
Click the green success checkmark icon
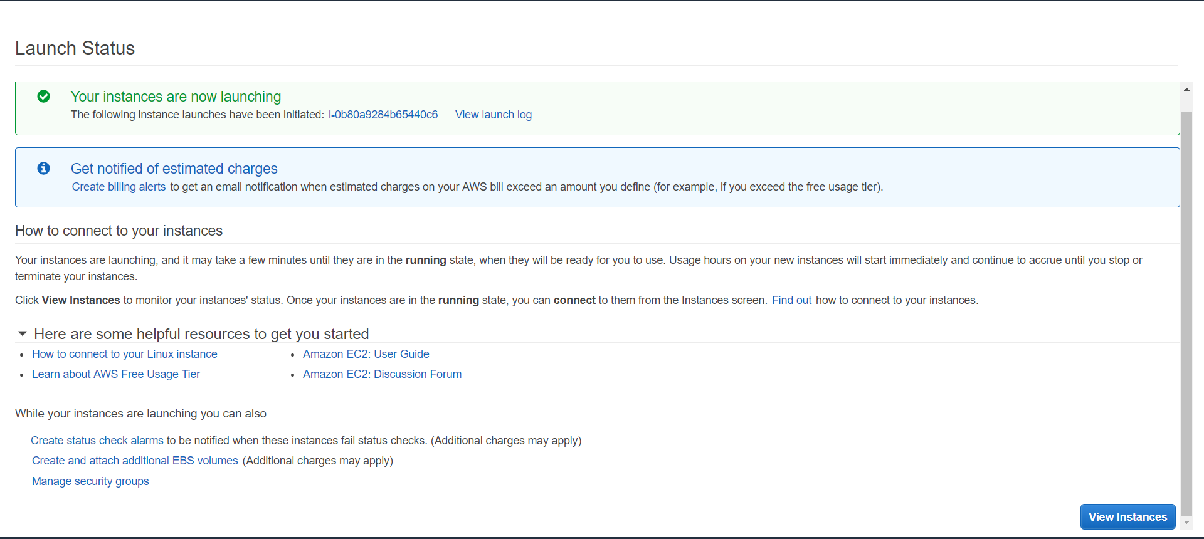pos(43,97)
